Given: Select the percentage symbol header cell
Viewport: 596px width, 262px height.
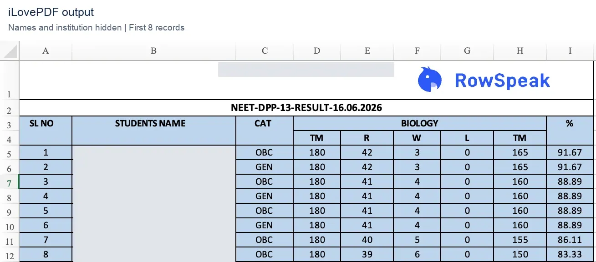Looking at the screenshot, I should [x=570, y=131].
